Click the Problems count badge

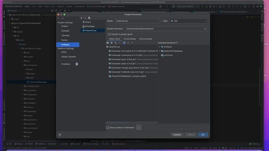[x=76, y=64]
